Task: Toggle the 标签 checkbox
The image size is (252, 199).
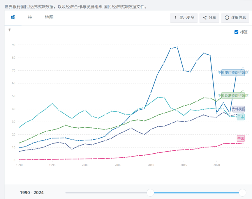Action: (x=236, y=32)
